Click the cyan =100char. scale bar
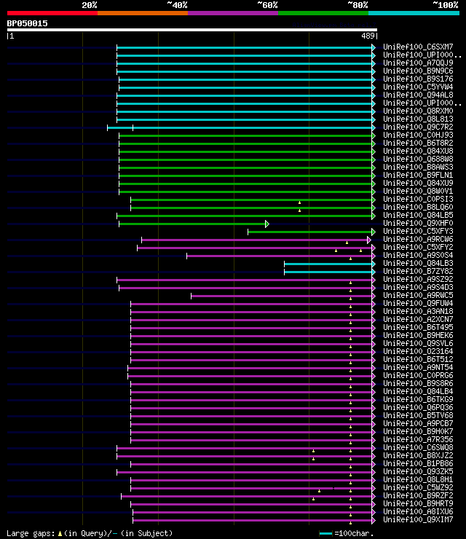This screenshot has height=539, width=466. (325, 533)
